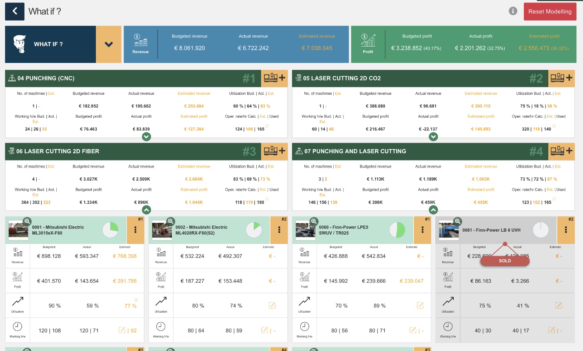This screenshot has width=583, height=351.
Task: Add machine to 06 Laser Cutting 2D Fiber
Action: tap(274, 151)
